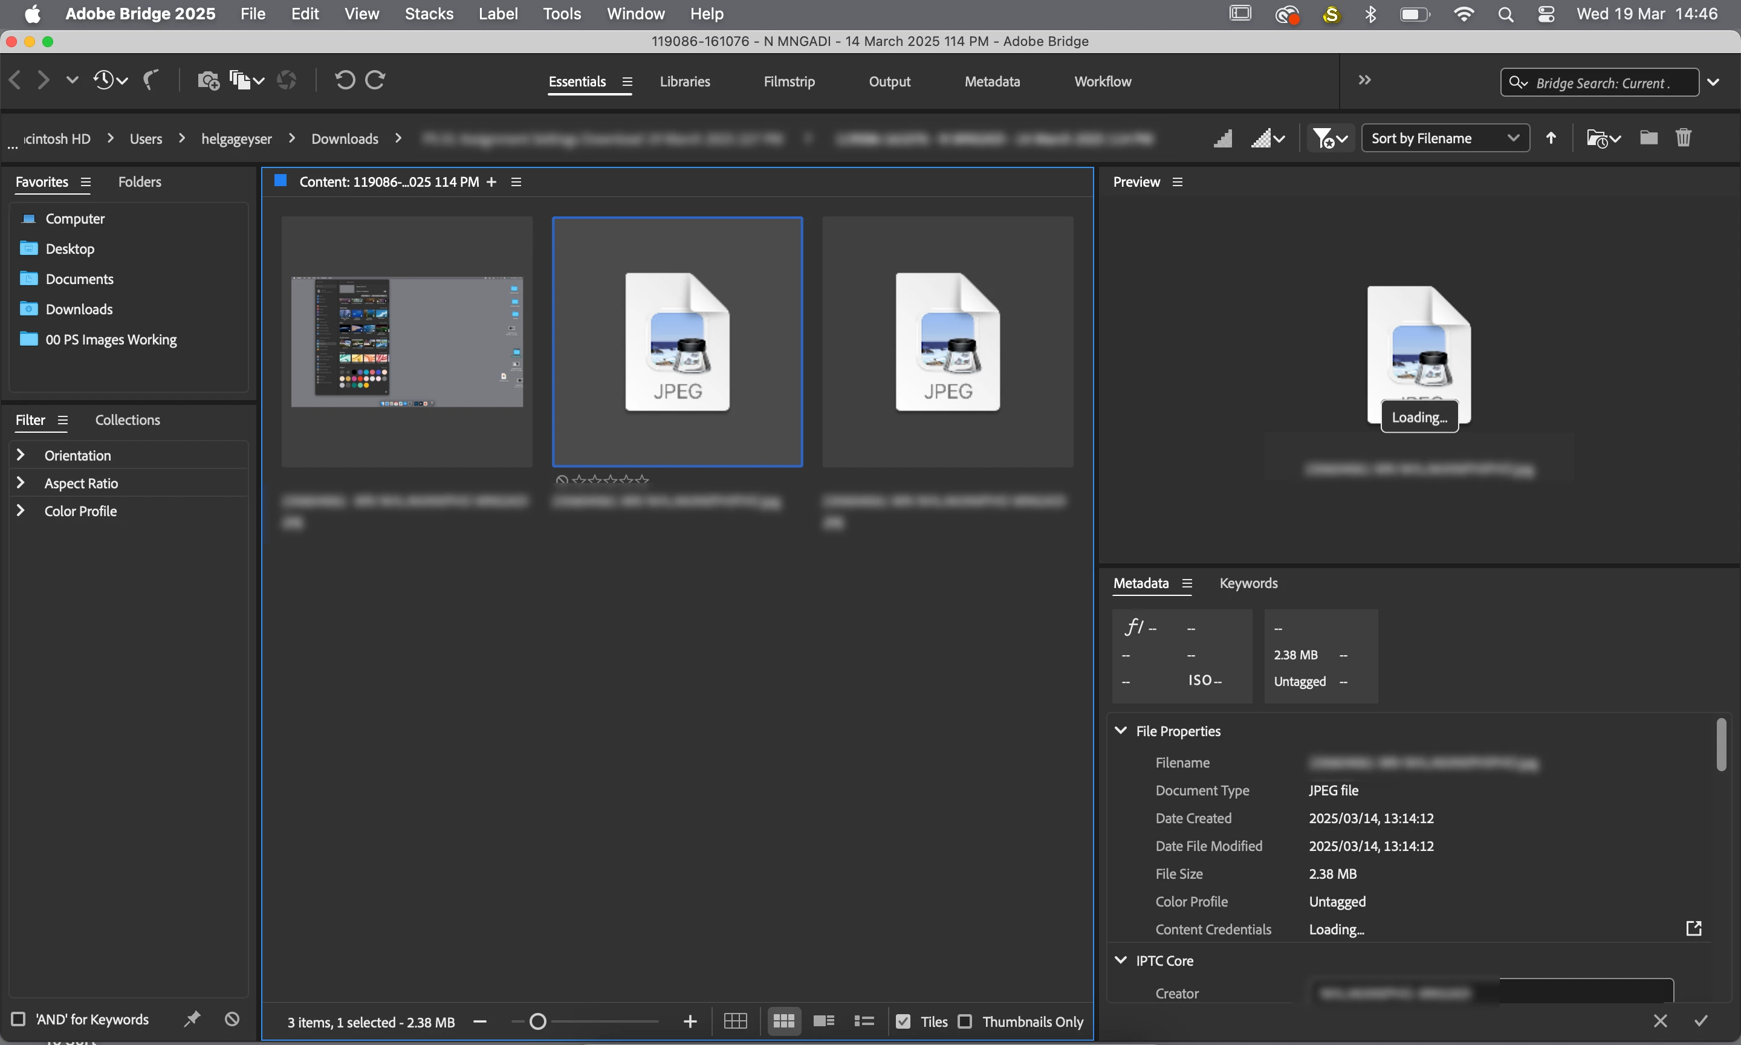Viewport: 1741px width, 1045px height.
Task: Click the clear filter icon
Action: 232,1019
